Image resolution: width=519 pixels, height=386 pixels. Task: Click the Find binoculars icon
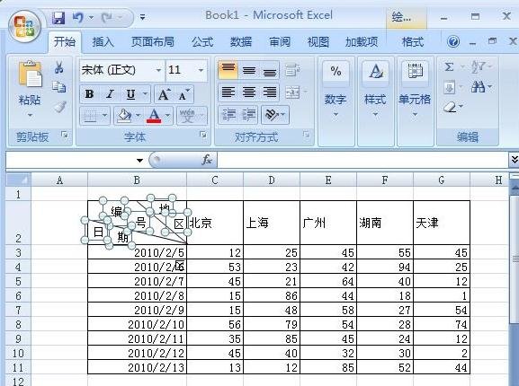tap(478, 87)
